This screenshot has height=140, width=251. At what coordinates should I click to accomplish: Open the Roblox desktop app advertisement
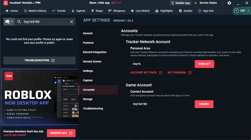tap(40, 97)
